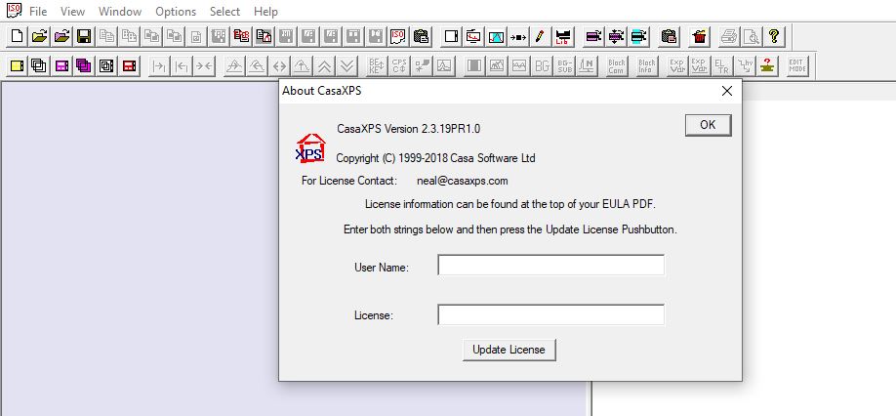Click the red question mark stamp icon
The width and height of the screenshot is (896, 416).
tap(767, 65)
